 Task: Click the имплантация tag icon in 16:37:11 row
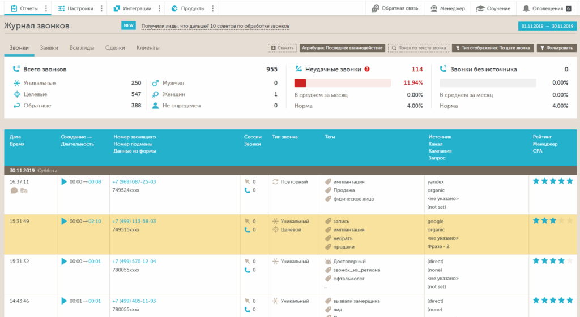click(x=328, y=181)
